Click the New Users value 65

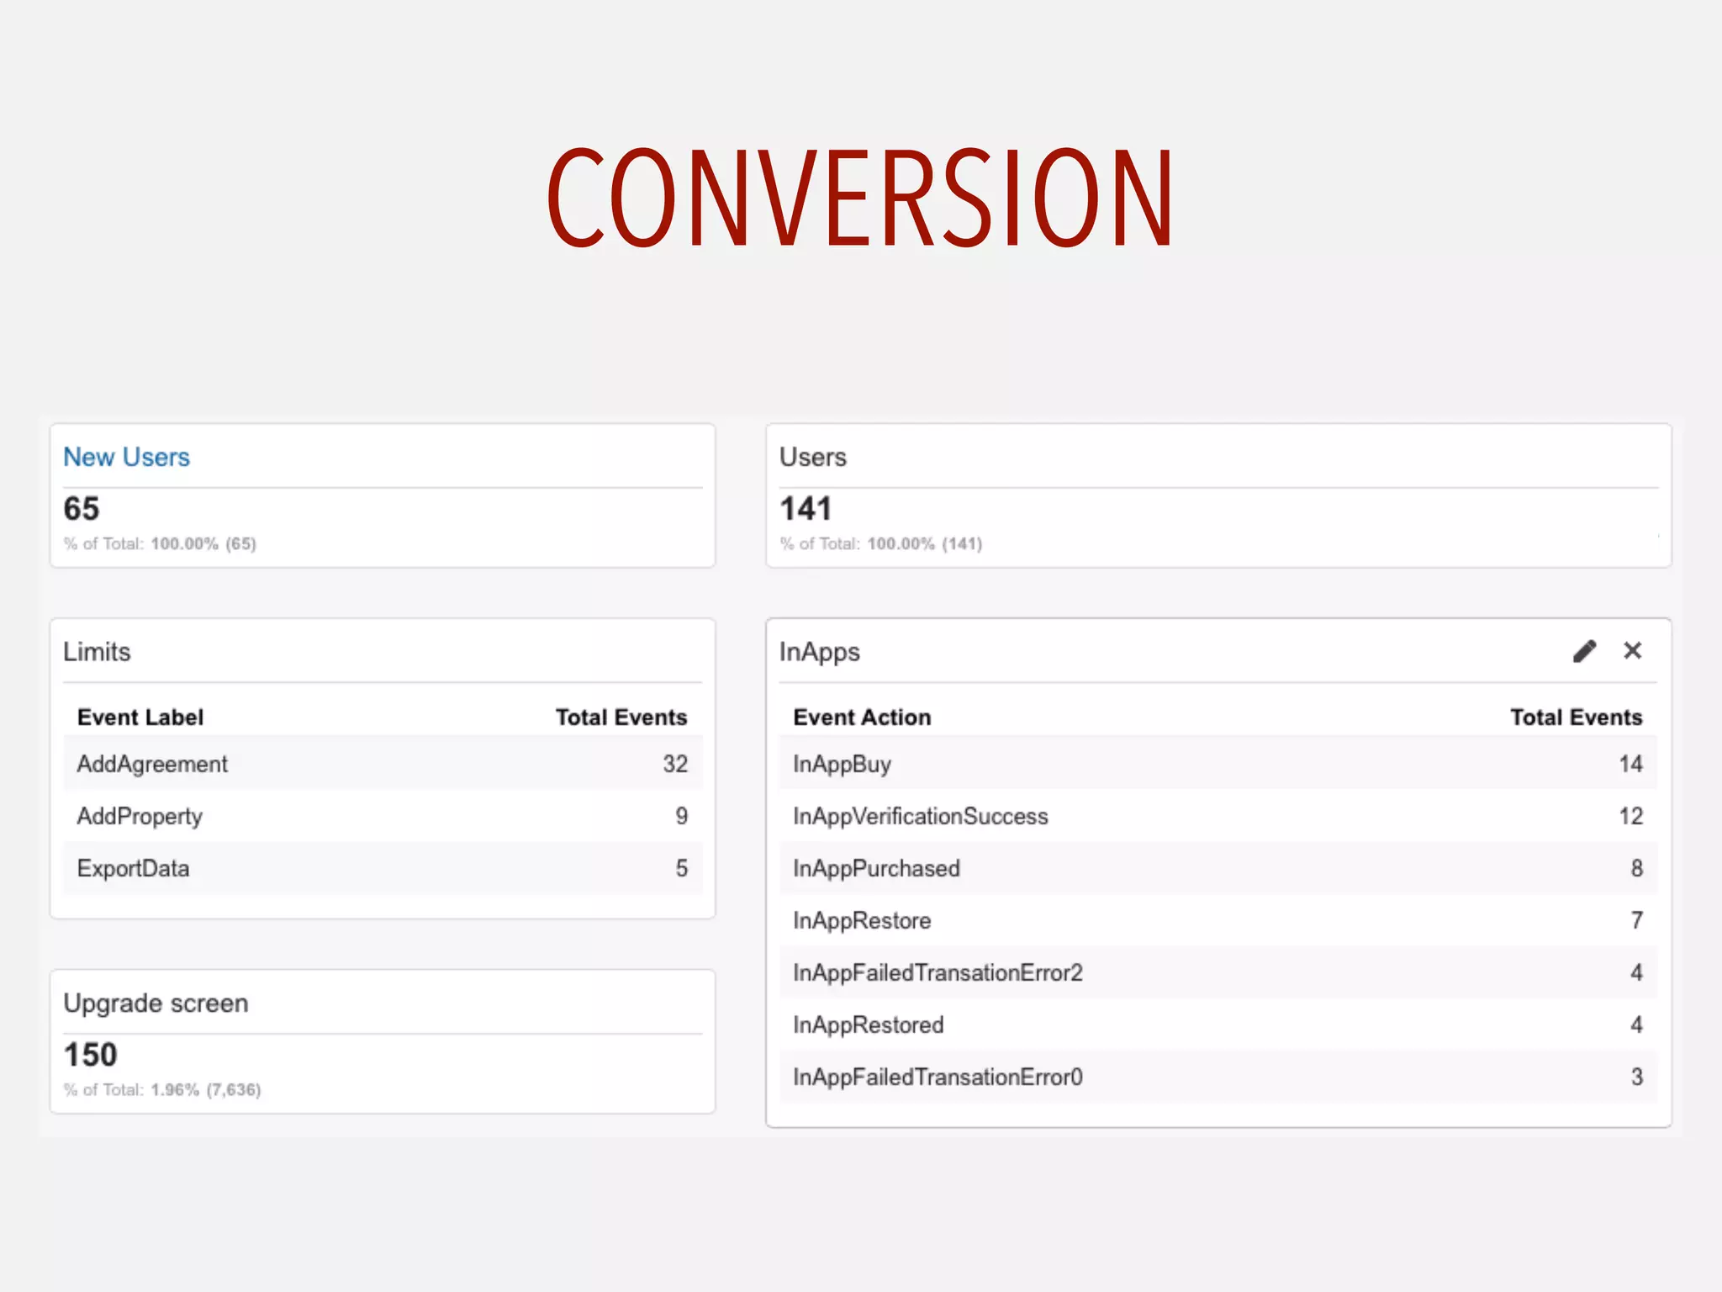(x=82, y=508)
